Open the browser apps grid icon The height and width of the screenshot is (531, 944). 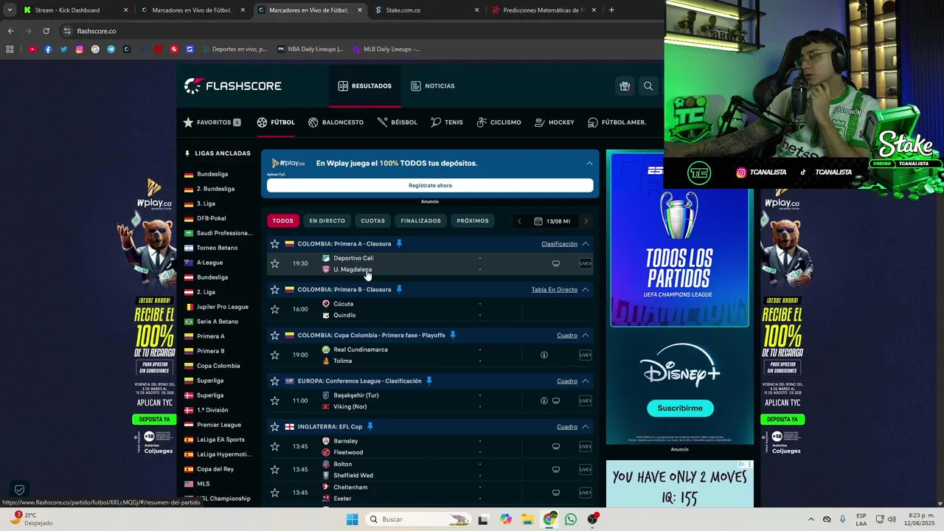tap(10, 49)
